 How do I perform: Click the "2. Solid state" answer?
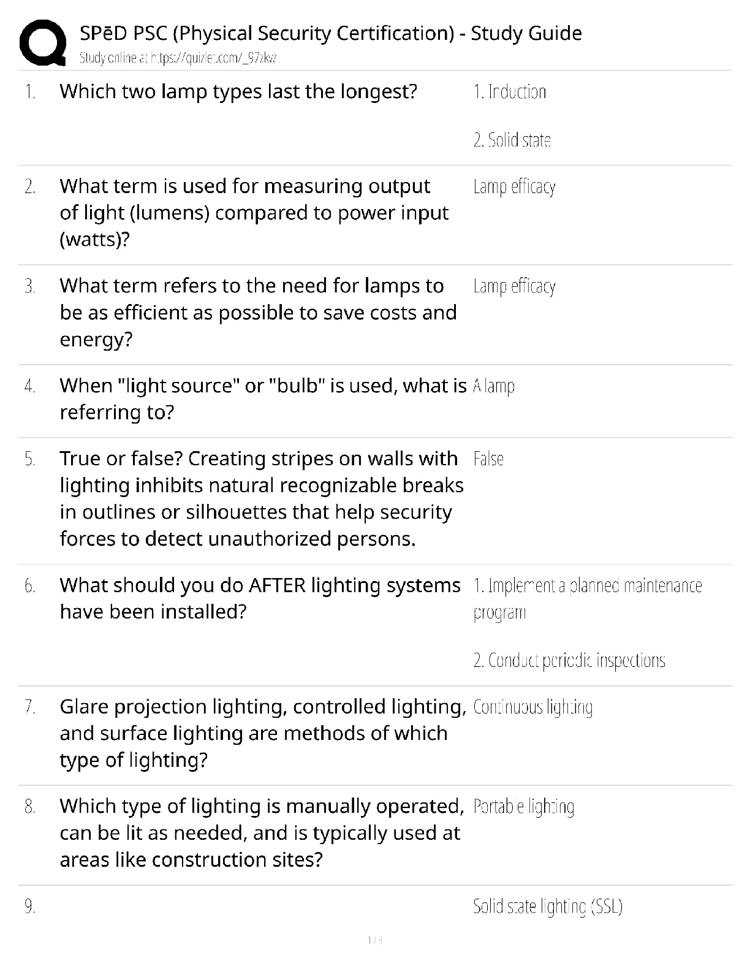pyautogui.click(x=512, y=140)
